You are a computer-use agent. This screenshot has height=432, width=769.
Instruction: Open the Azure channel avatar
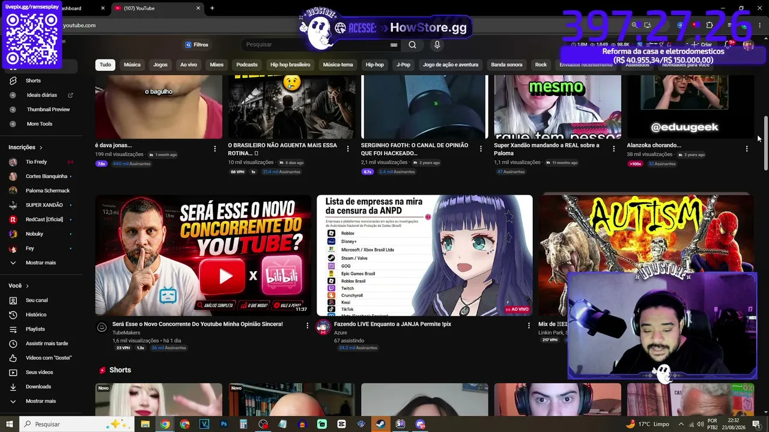pyautogui.click(x=324, y=327)
